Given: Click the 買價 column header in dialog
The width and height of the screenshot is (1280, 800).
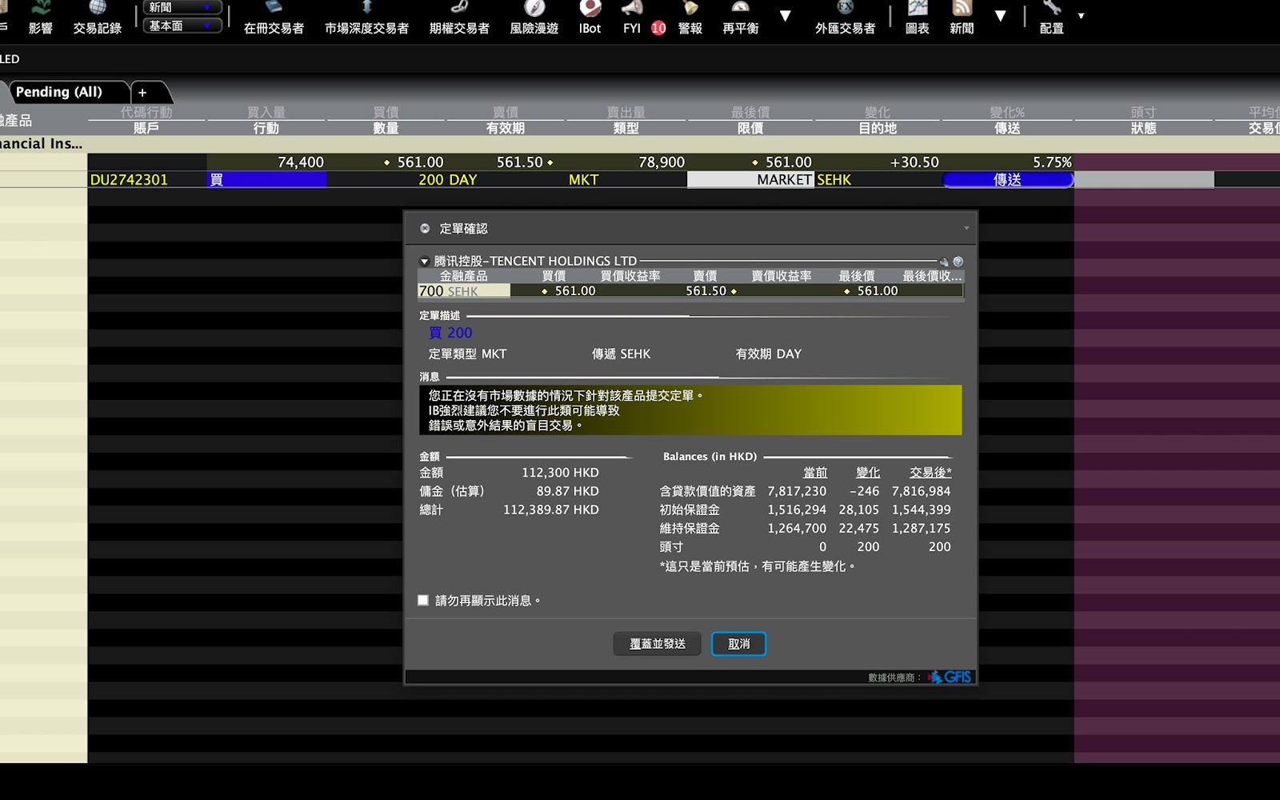Looking at the screenshot, I should tap(554, 276).
